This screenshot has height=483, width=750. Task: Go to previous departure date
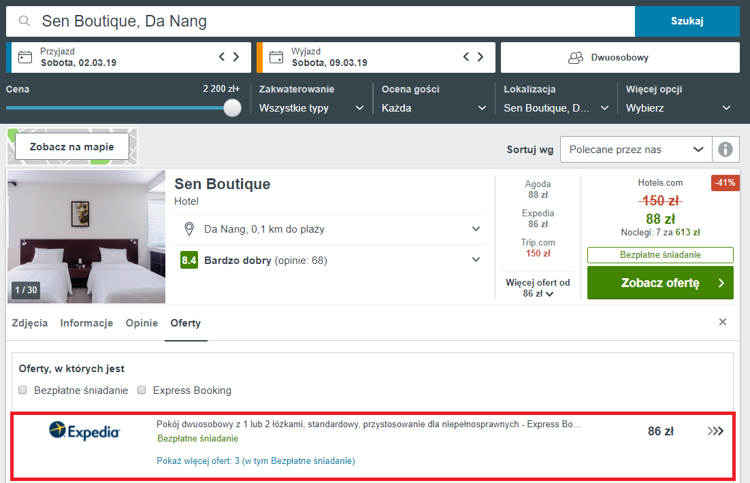click(466, 57)
